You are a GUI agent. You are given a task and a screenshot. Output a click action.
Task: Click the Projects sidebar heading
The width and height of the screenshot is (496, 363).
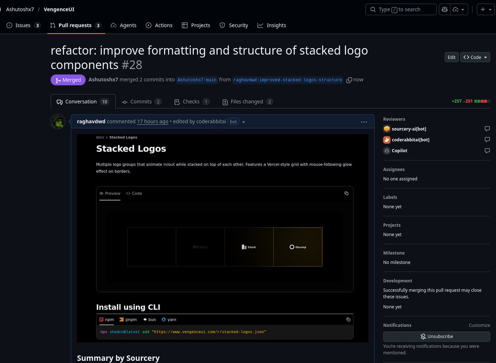(x=392, y=225)
